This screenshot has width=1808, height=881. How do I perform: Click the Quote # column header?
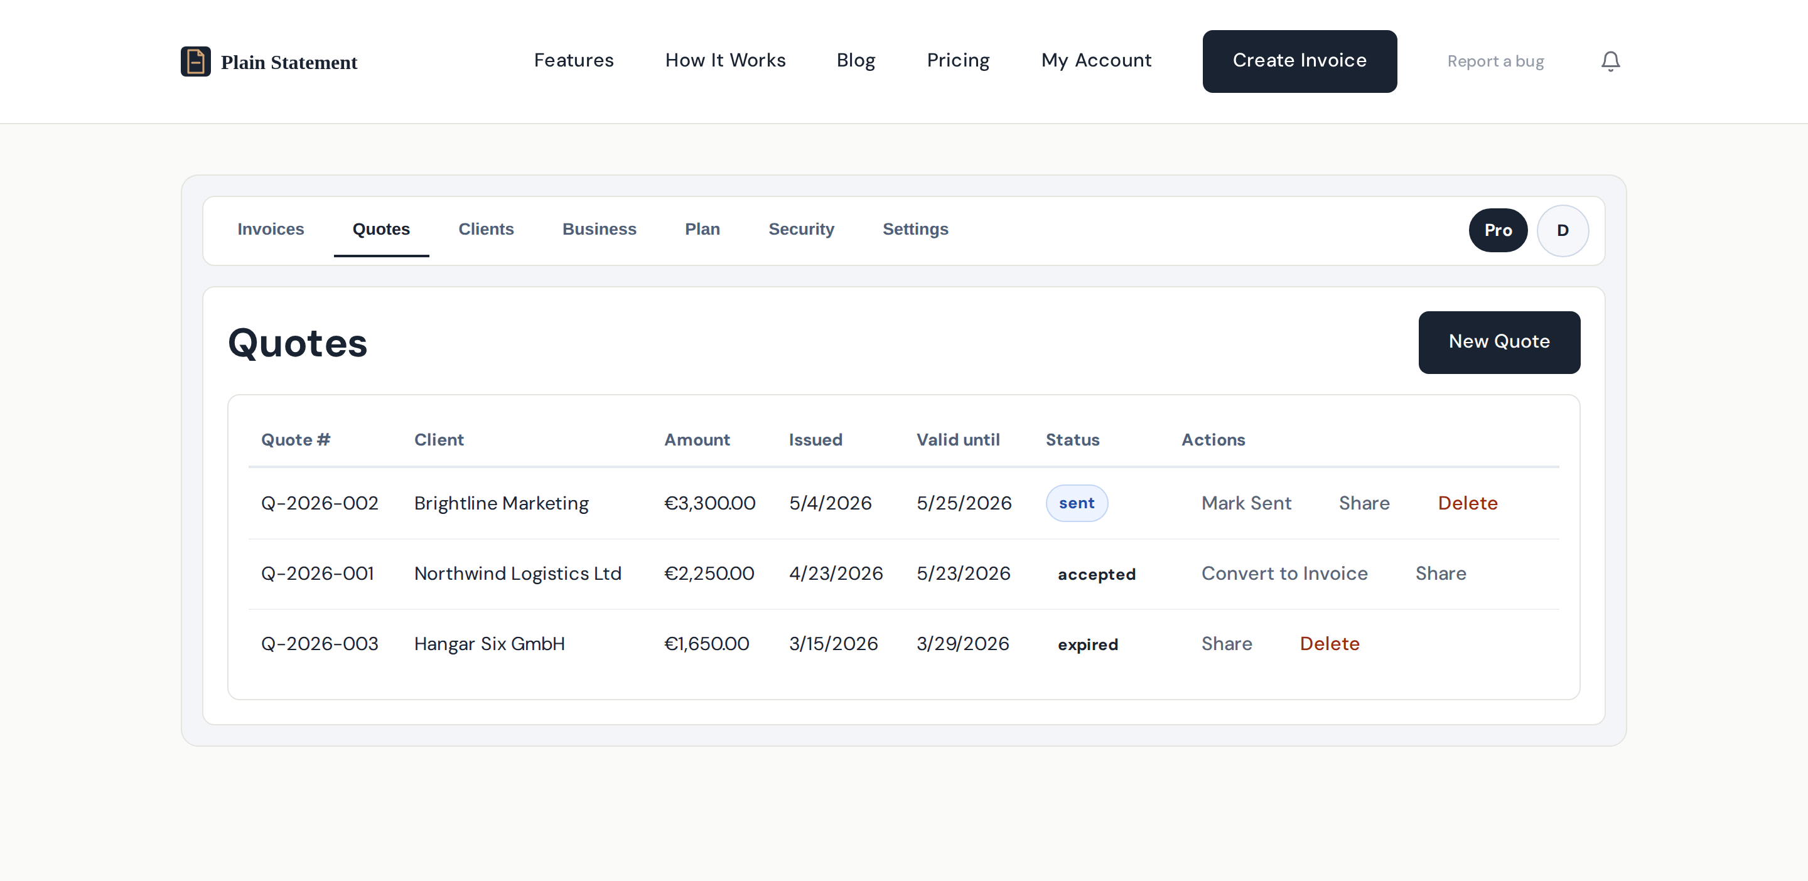click(x=296, y=440)
